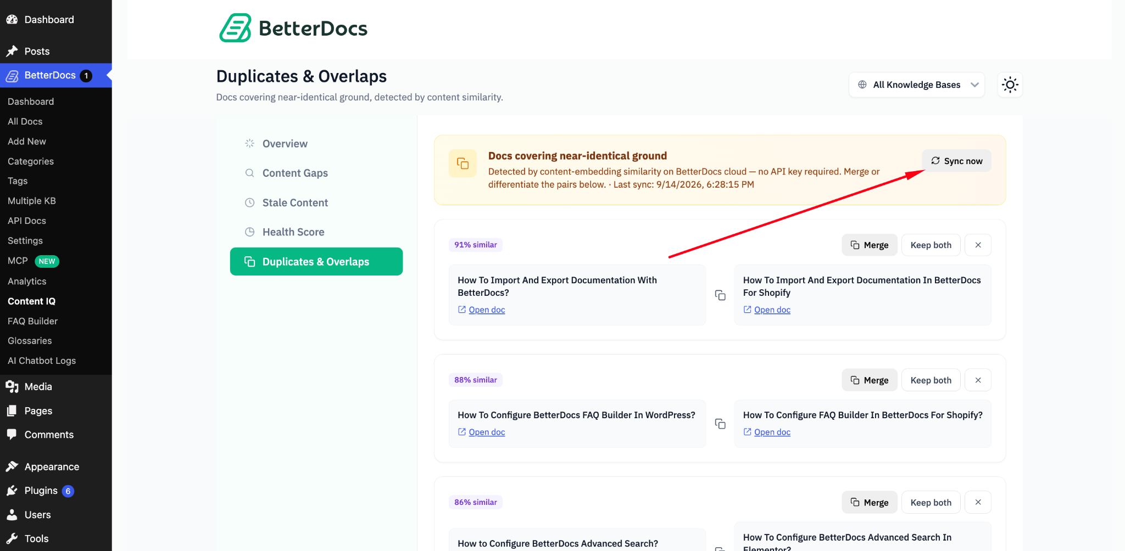Keep both docs in the 86% similar pair
Image resolution: width=1125 pixels, height=551 pixels.
(931, 502)
